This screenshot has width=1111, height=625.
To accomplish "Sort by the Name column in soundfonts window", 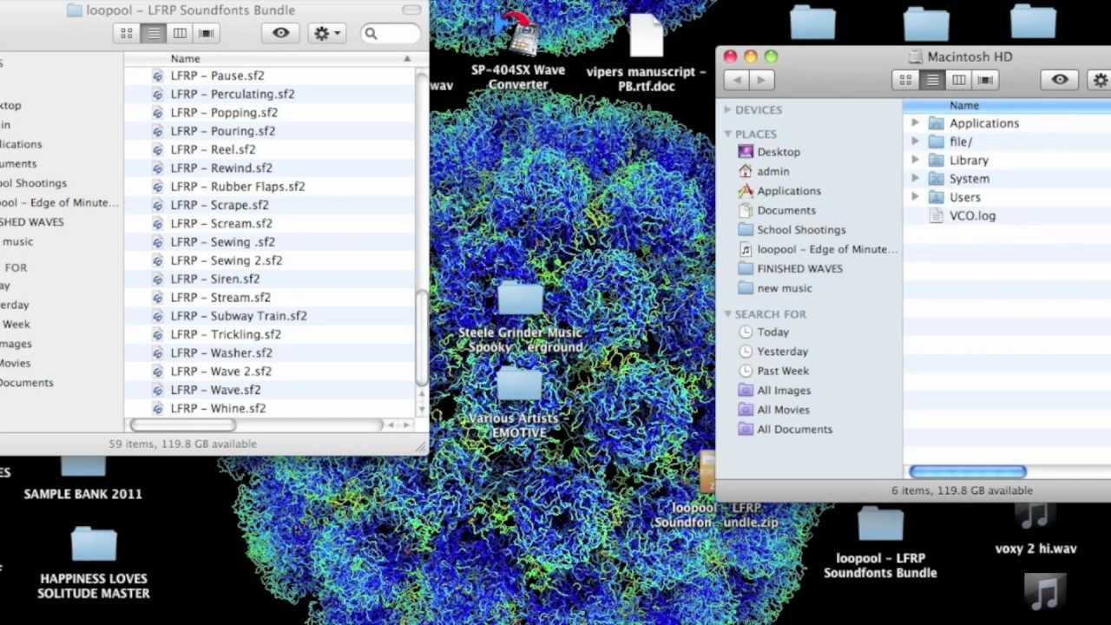I will 269,58.
